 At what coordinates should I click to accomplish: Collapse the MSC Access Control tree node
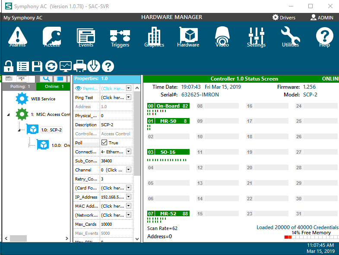(9, 115)
